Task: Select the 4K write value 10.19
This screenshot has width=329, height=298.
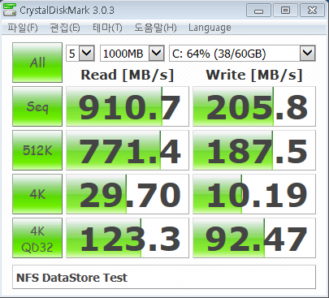Action: click(x=254, y=194)
